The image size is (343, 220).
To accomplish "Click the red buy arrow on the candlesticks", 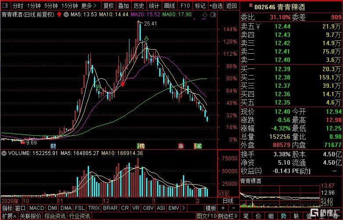I will (123, 83).
